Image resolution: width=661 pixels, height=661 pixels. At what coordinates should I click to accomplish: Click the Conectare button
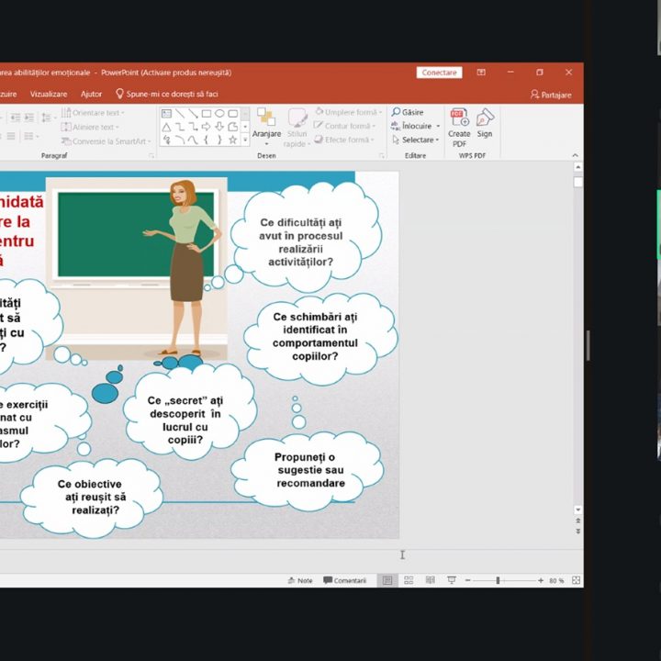(440, 73)
